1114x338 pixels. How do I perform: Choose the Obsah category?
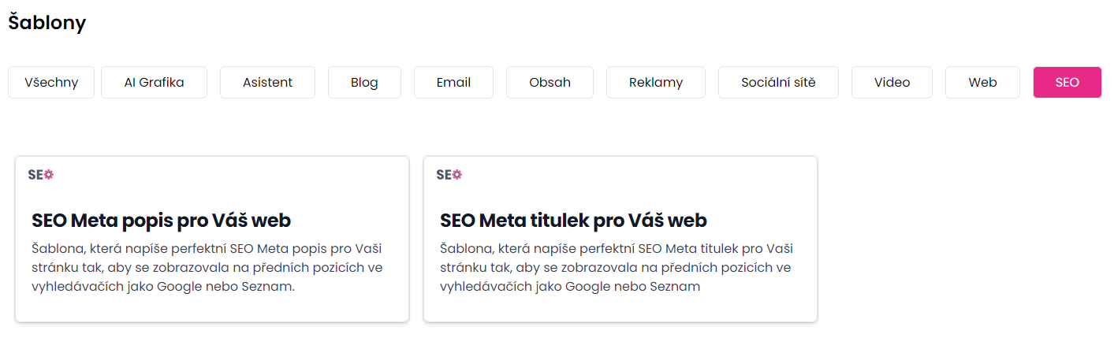coord(550,82)
